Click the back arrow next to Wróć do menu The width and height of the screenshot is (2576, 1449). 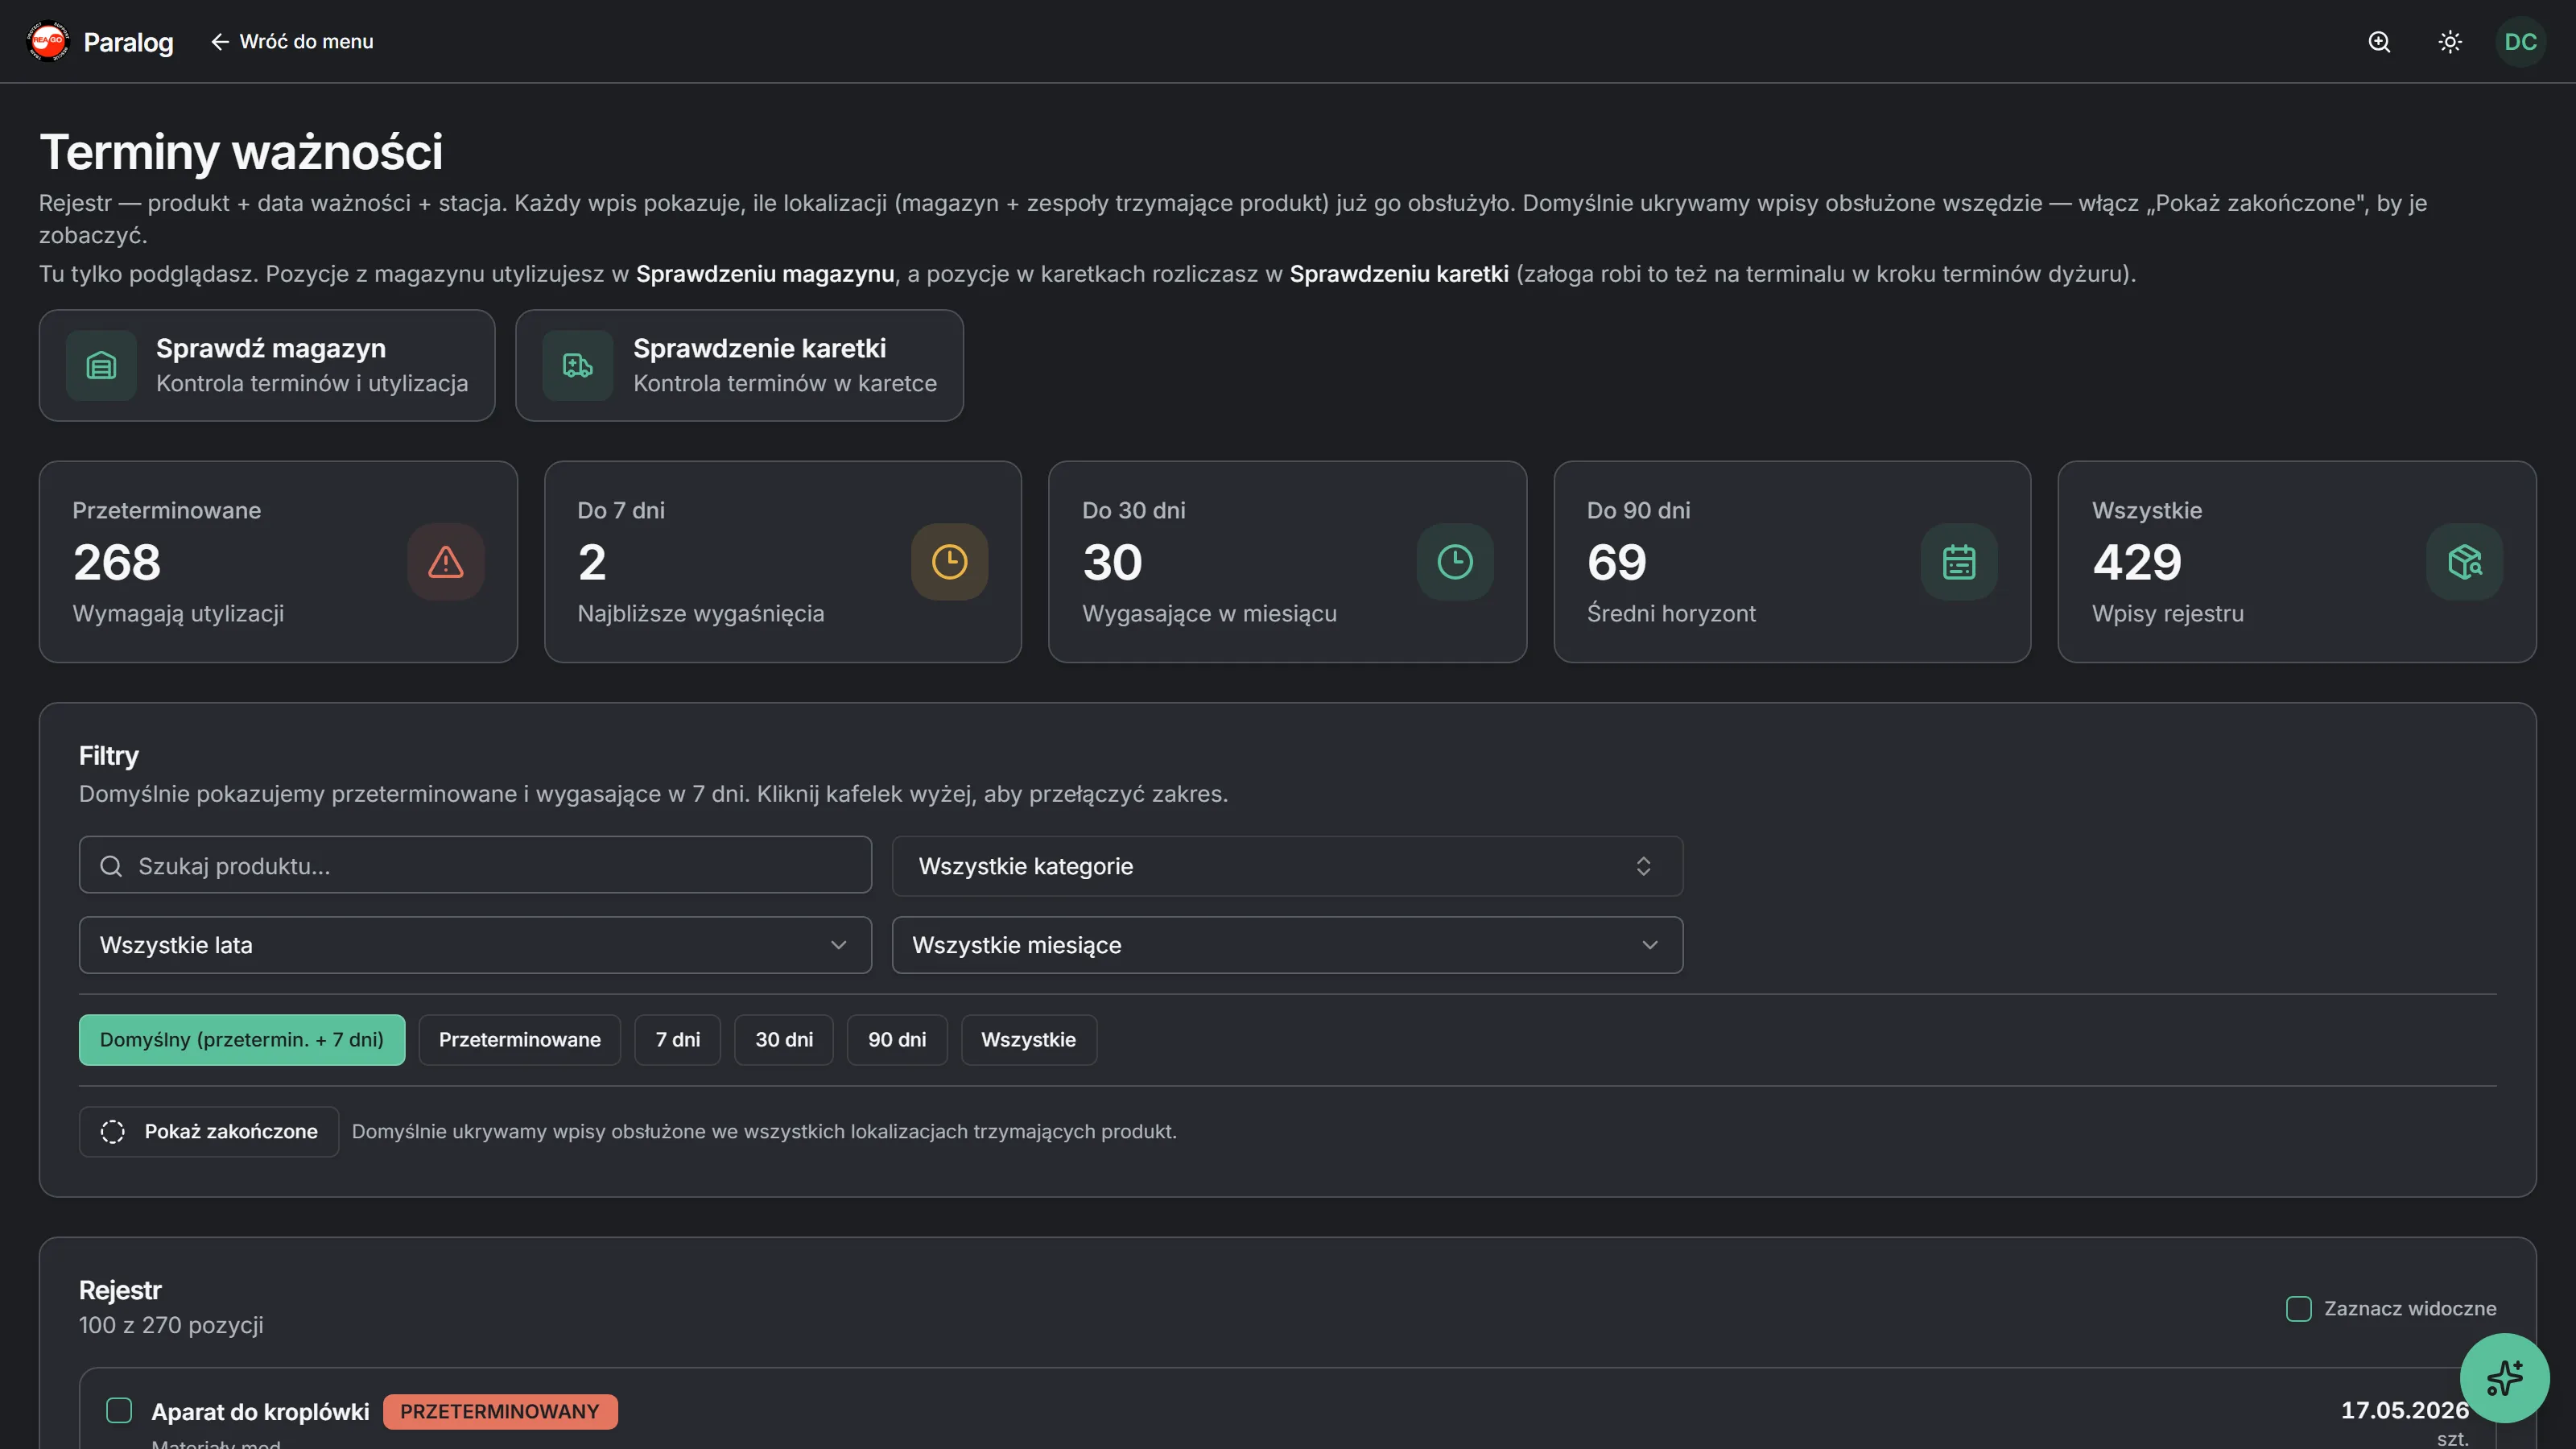point(219,41)
